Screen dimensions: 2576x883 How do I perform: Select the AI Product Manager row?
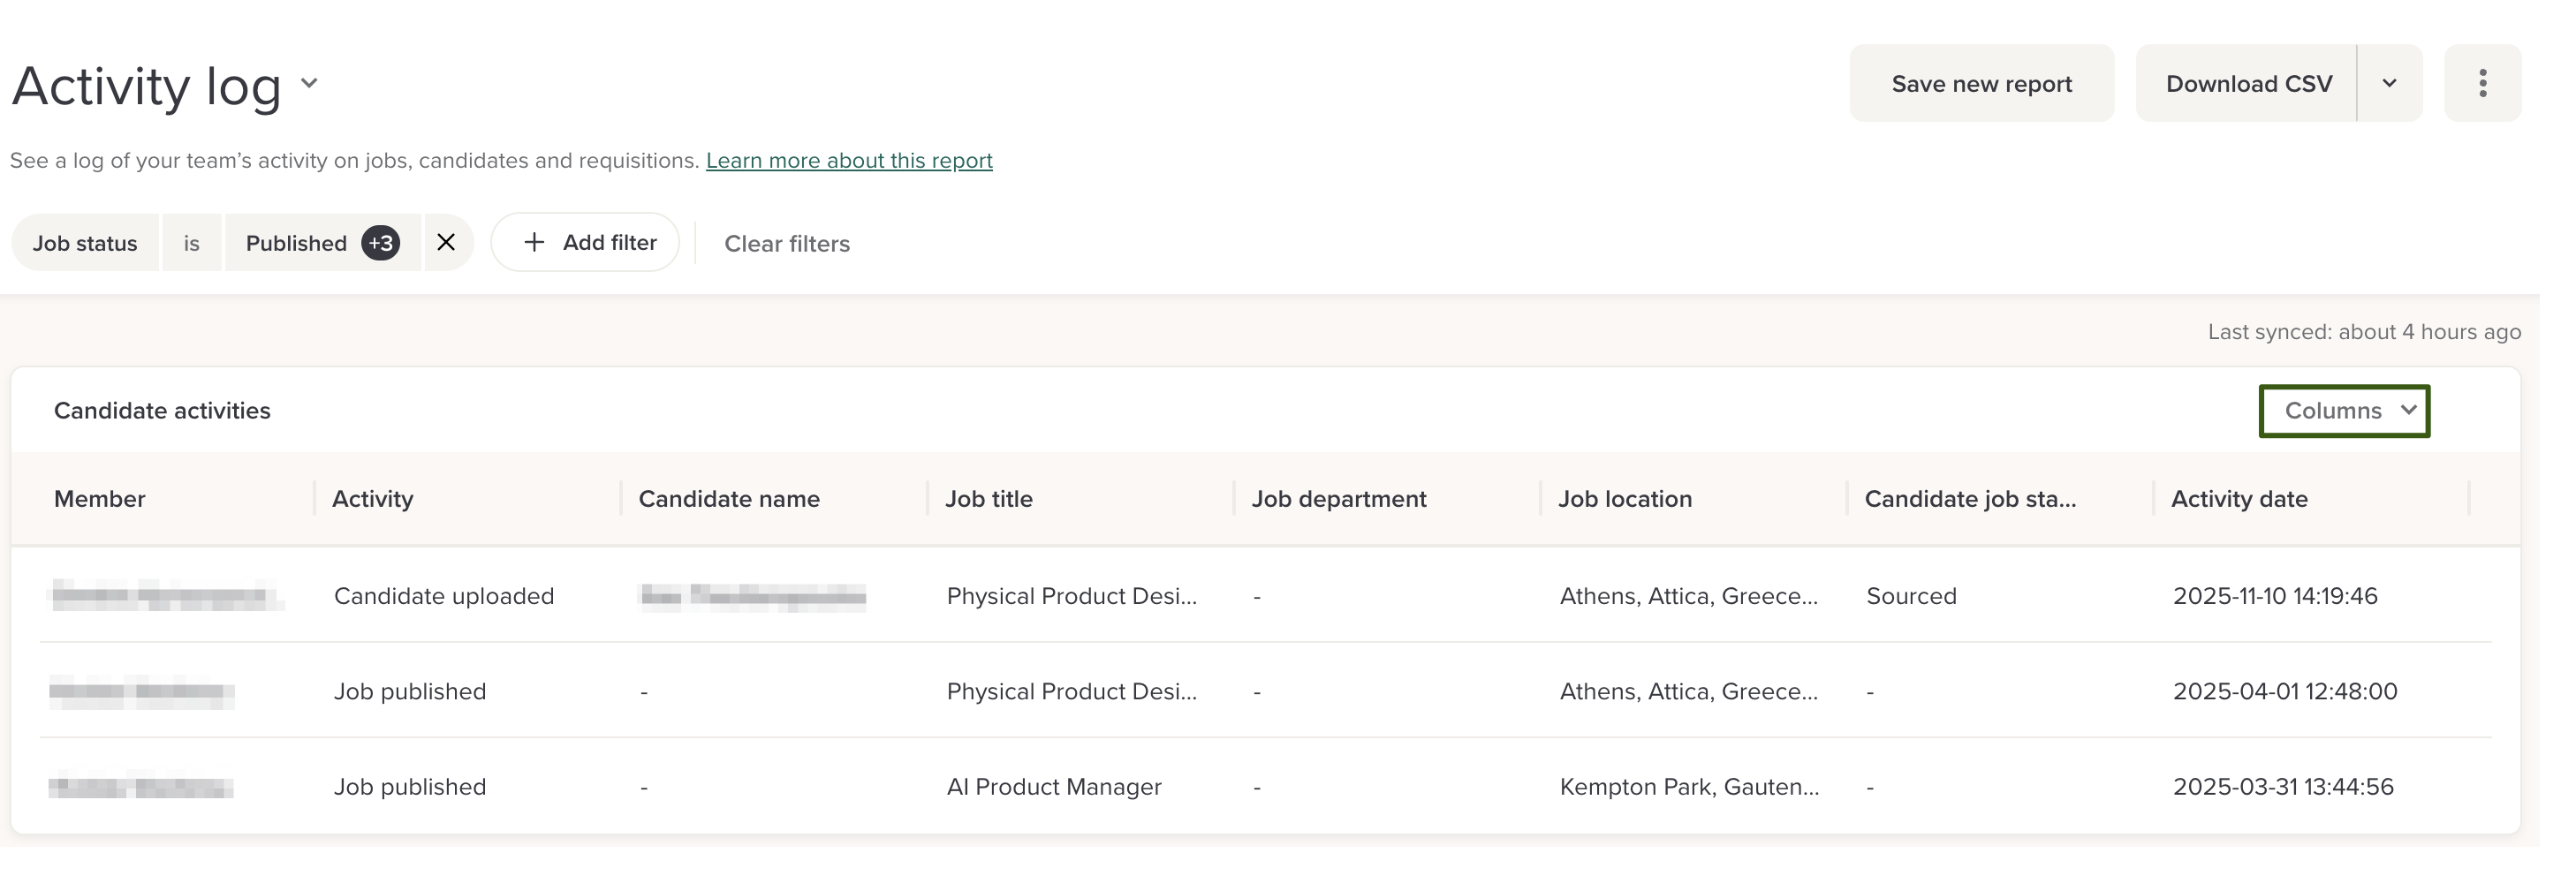click(1053, 787)
